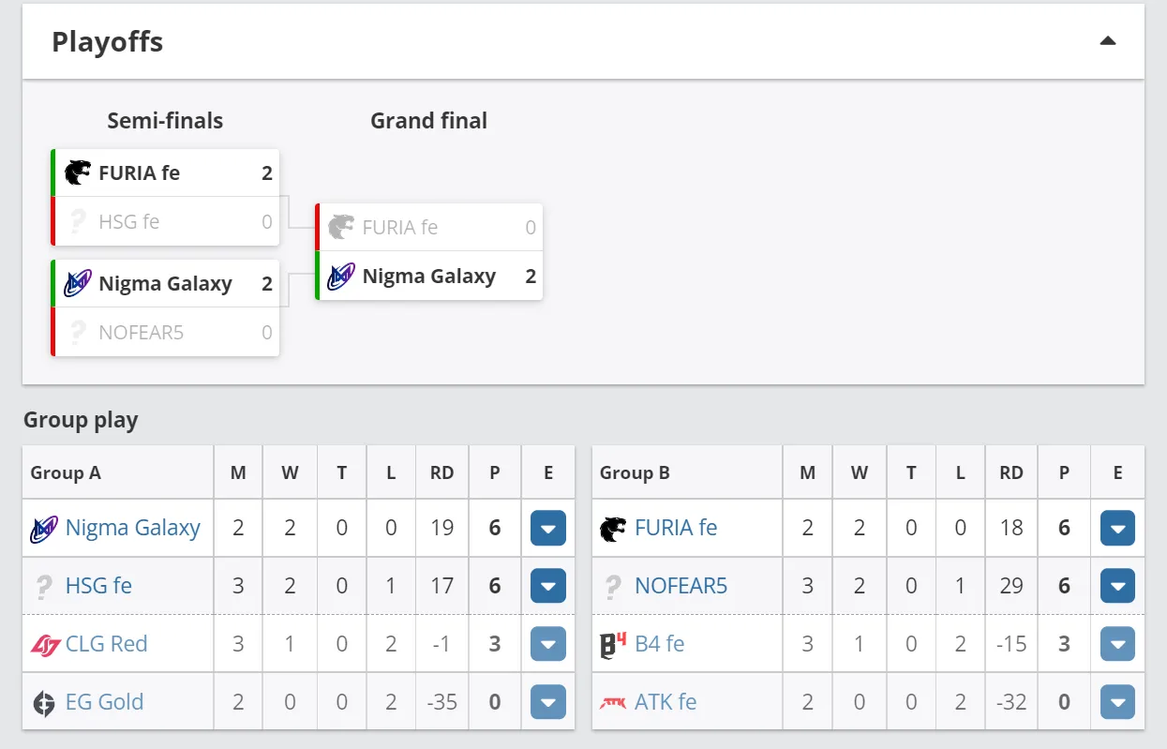This screenshot has height=749, width=1167.
Task: Click FURIA fe logo in Group B
Action: click(613, 529)
